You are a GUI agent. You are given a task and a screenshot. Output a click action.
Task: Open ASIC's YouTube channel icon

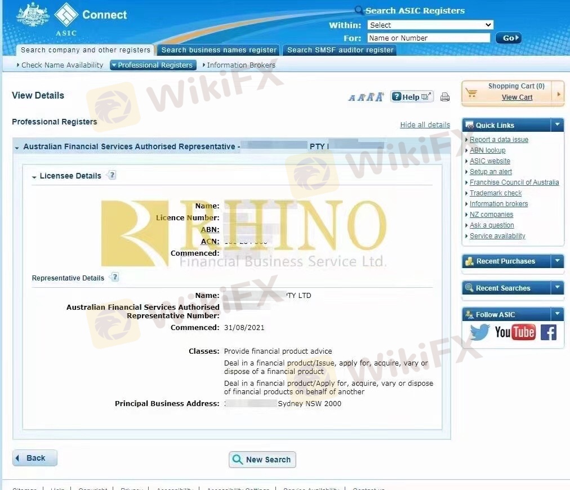515,332
